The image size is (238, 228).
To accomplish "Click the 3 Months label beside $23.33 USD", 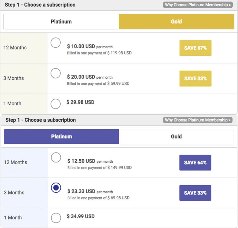I will pyautogui.click(x=14, y=193).
